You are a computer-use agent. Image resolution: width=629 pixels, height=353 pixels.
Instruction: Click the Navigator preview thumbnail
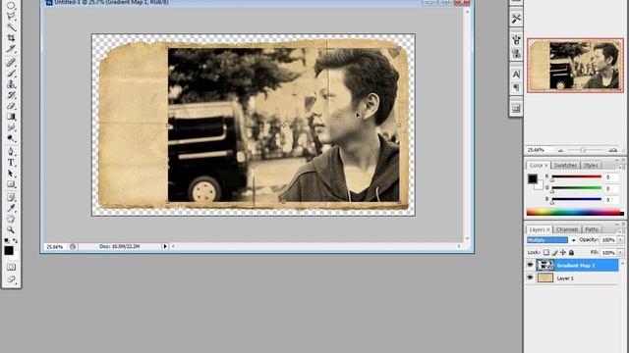tap(575, 66)
